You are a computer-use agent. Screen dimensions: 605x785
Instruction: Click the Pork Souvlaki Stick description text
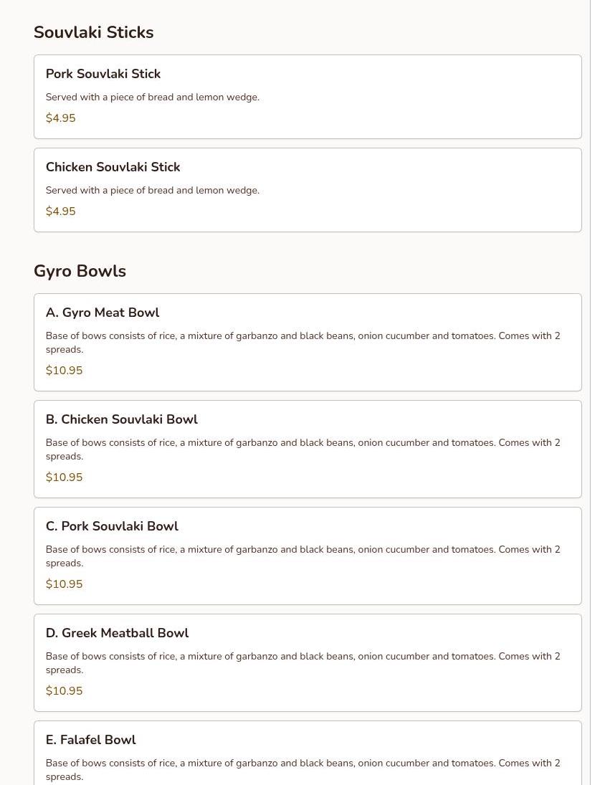[x=152, y=97]
